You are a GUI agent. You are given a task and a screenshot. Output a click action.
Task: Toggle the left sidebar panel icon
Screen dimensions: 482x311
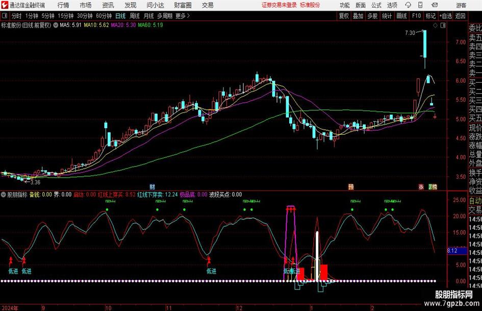coord(4,16)
